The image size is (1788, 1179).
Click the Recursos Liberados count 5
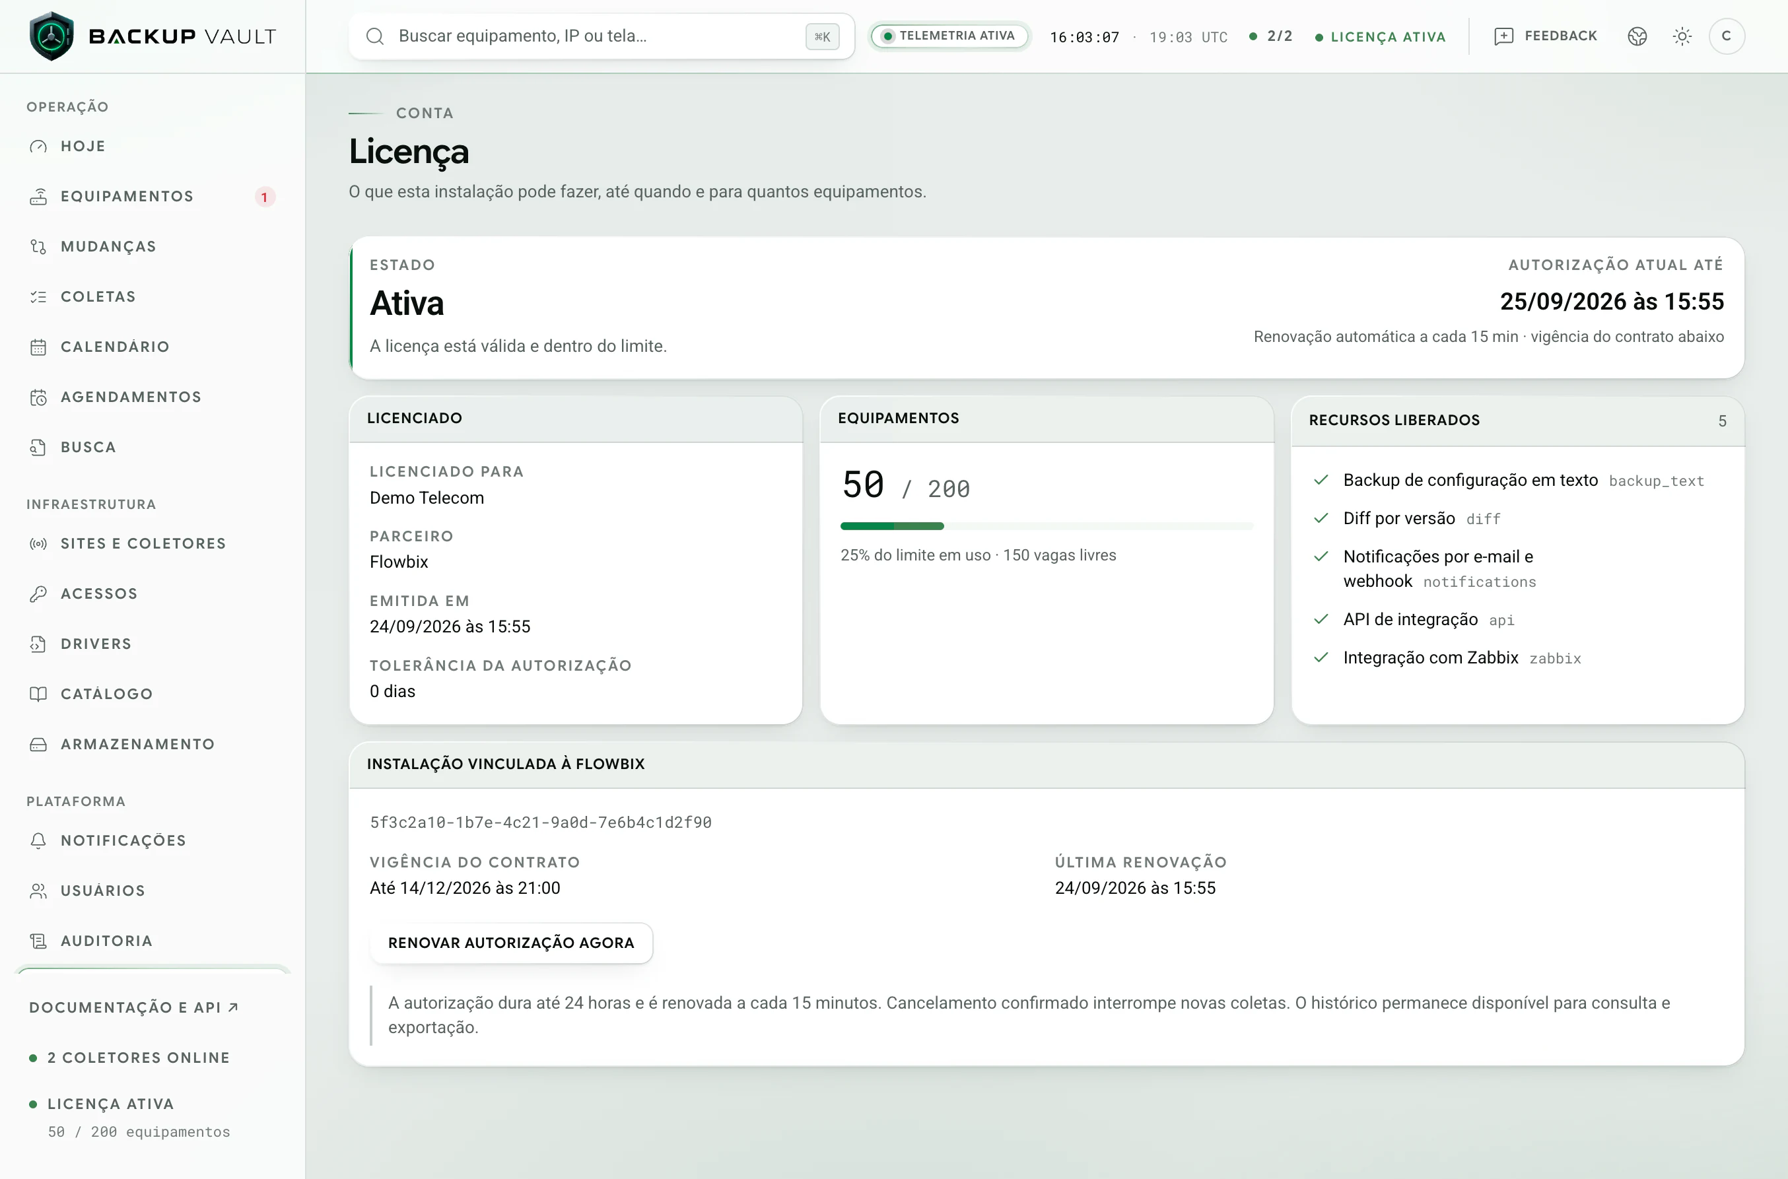point(1722,421)
